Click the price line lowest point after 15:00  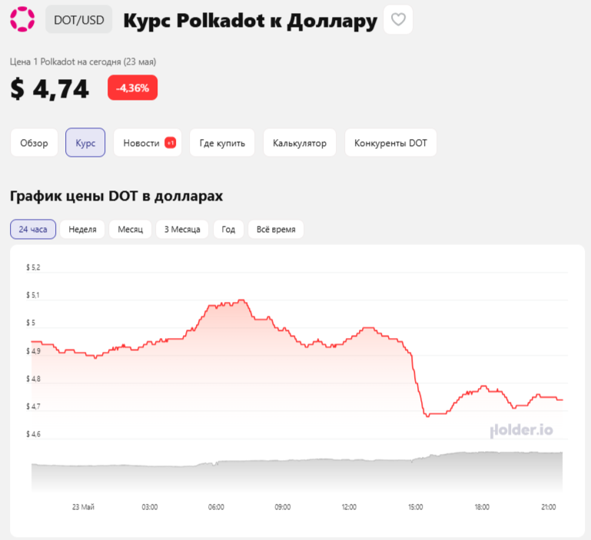427,416
